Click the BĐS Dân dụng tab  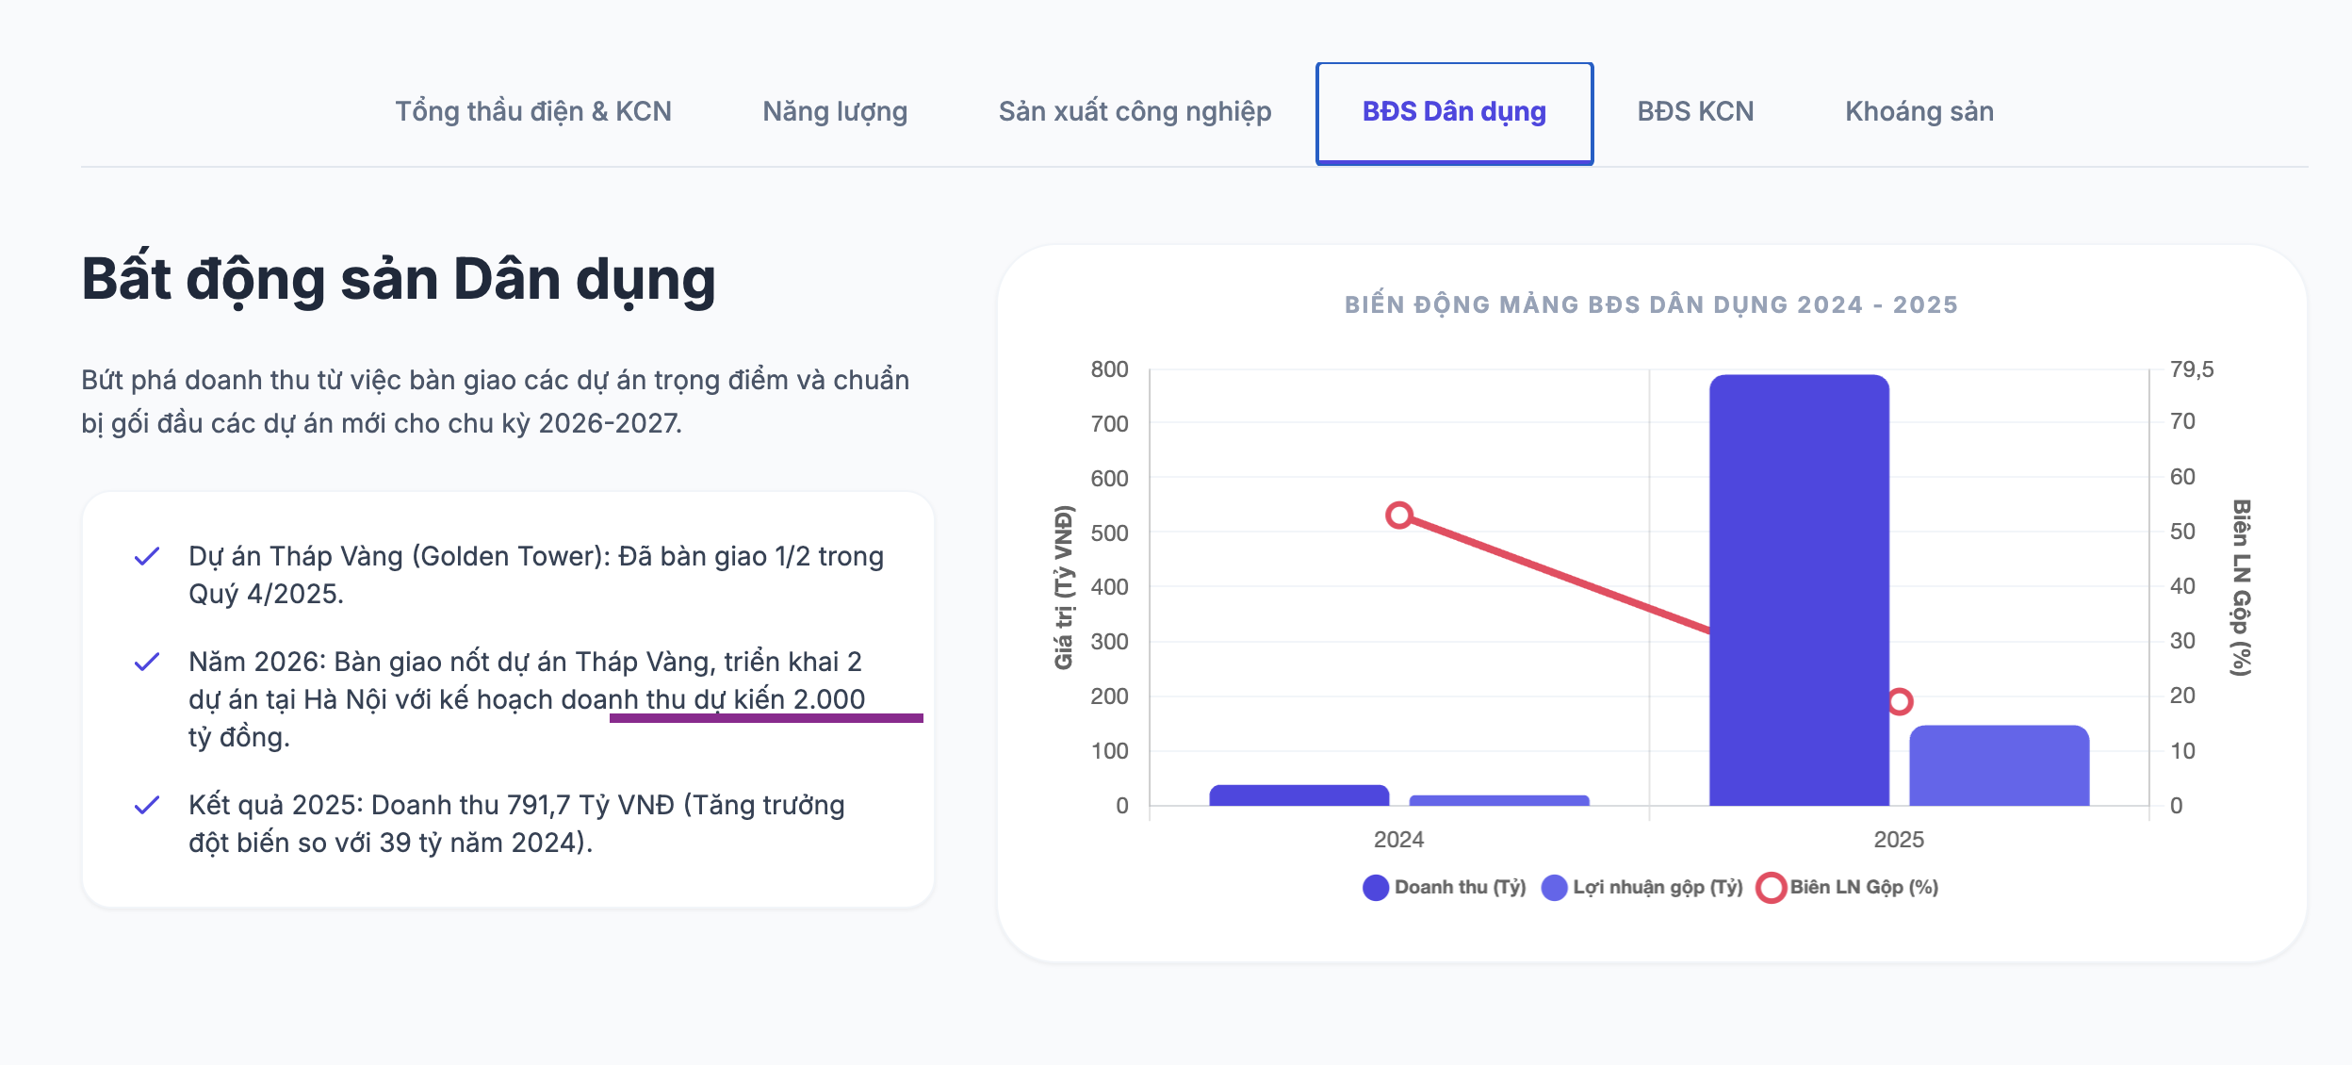tap(1454, 112)
